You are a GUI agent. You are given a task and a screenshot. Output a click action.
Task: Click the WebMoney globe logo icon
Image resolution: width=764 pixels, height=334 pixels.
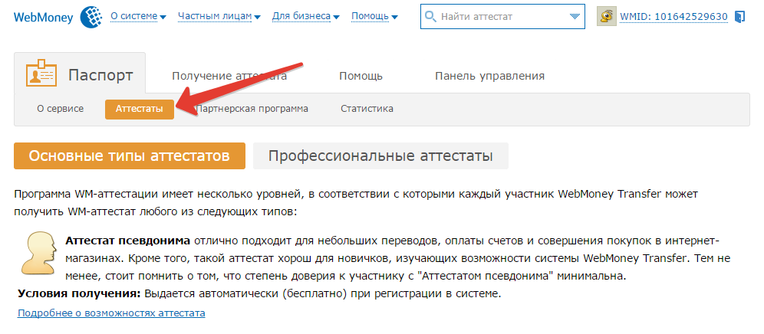pos(91,17)
